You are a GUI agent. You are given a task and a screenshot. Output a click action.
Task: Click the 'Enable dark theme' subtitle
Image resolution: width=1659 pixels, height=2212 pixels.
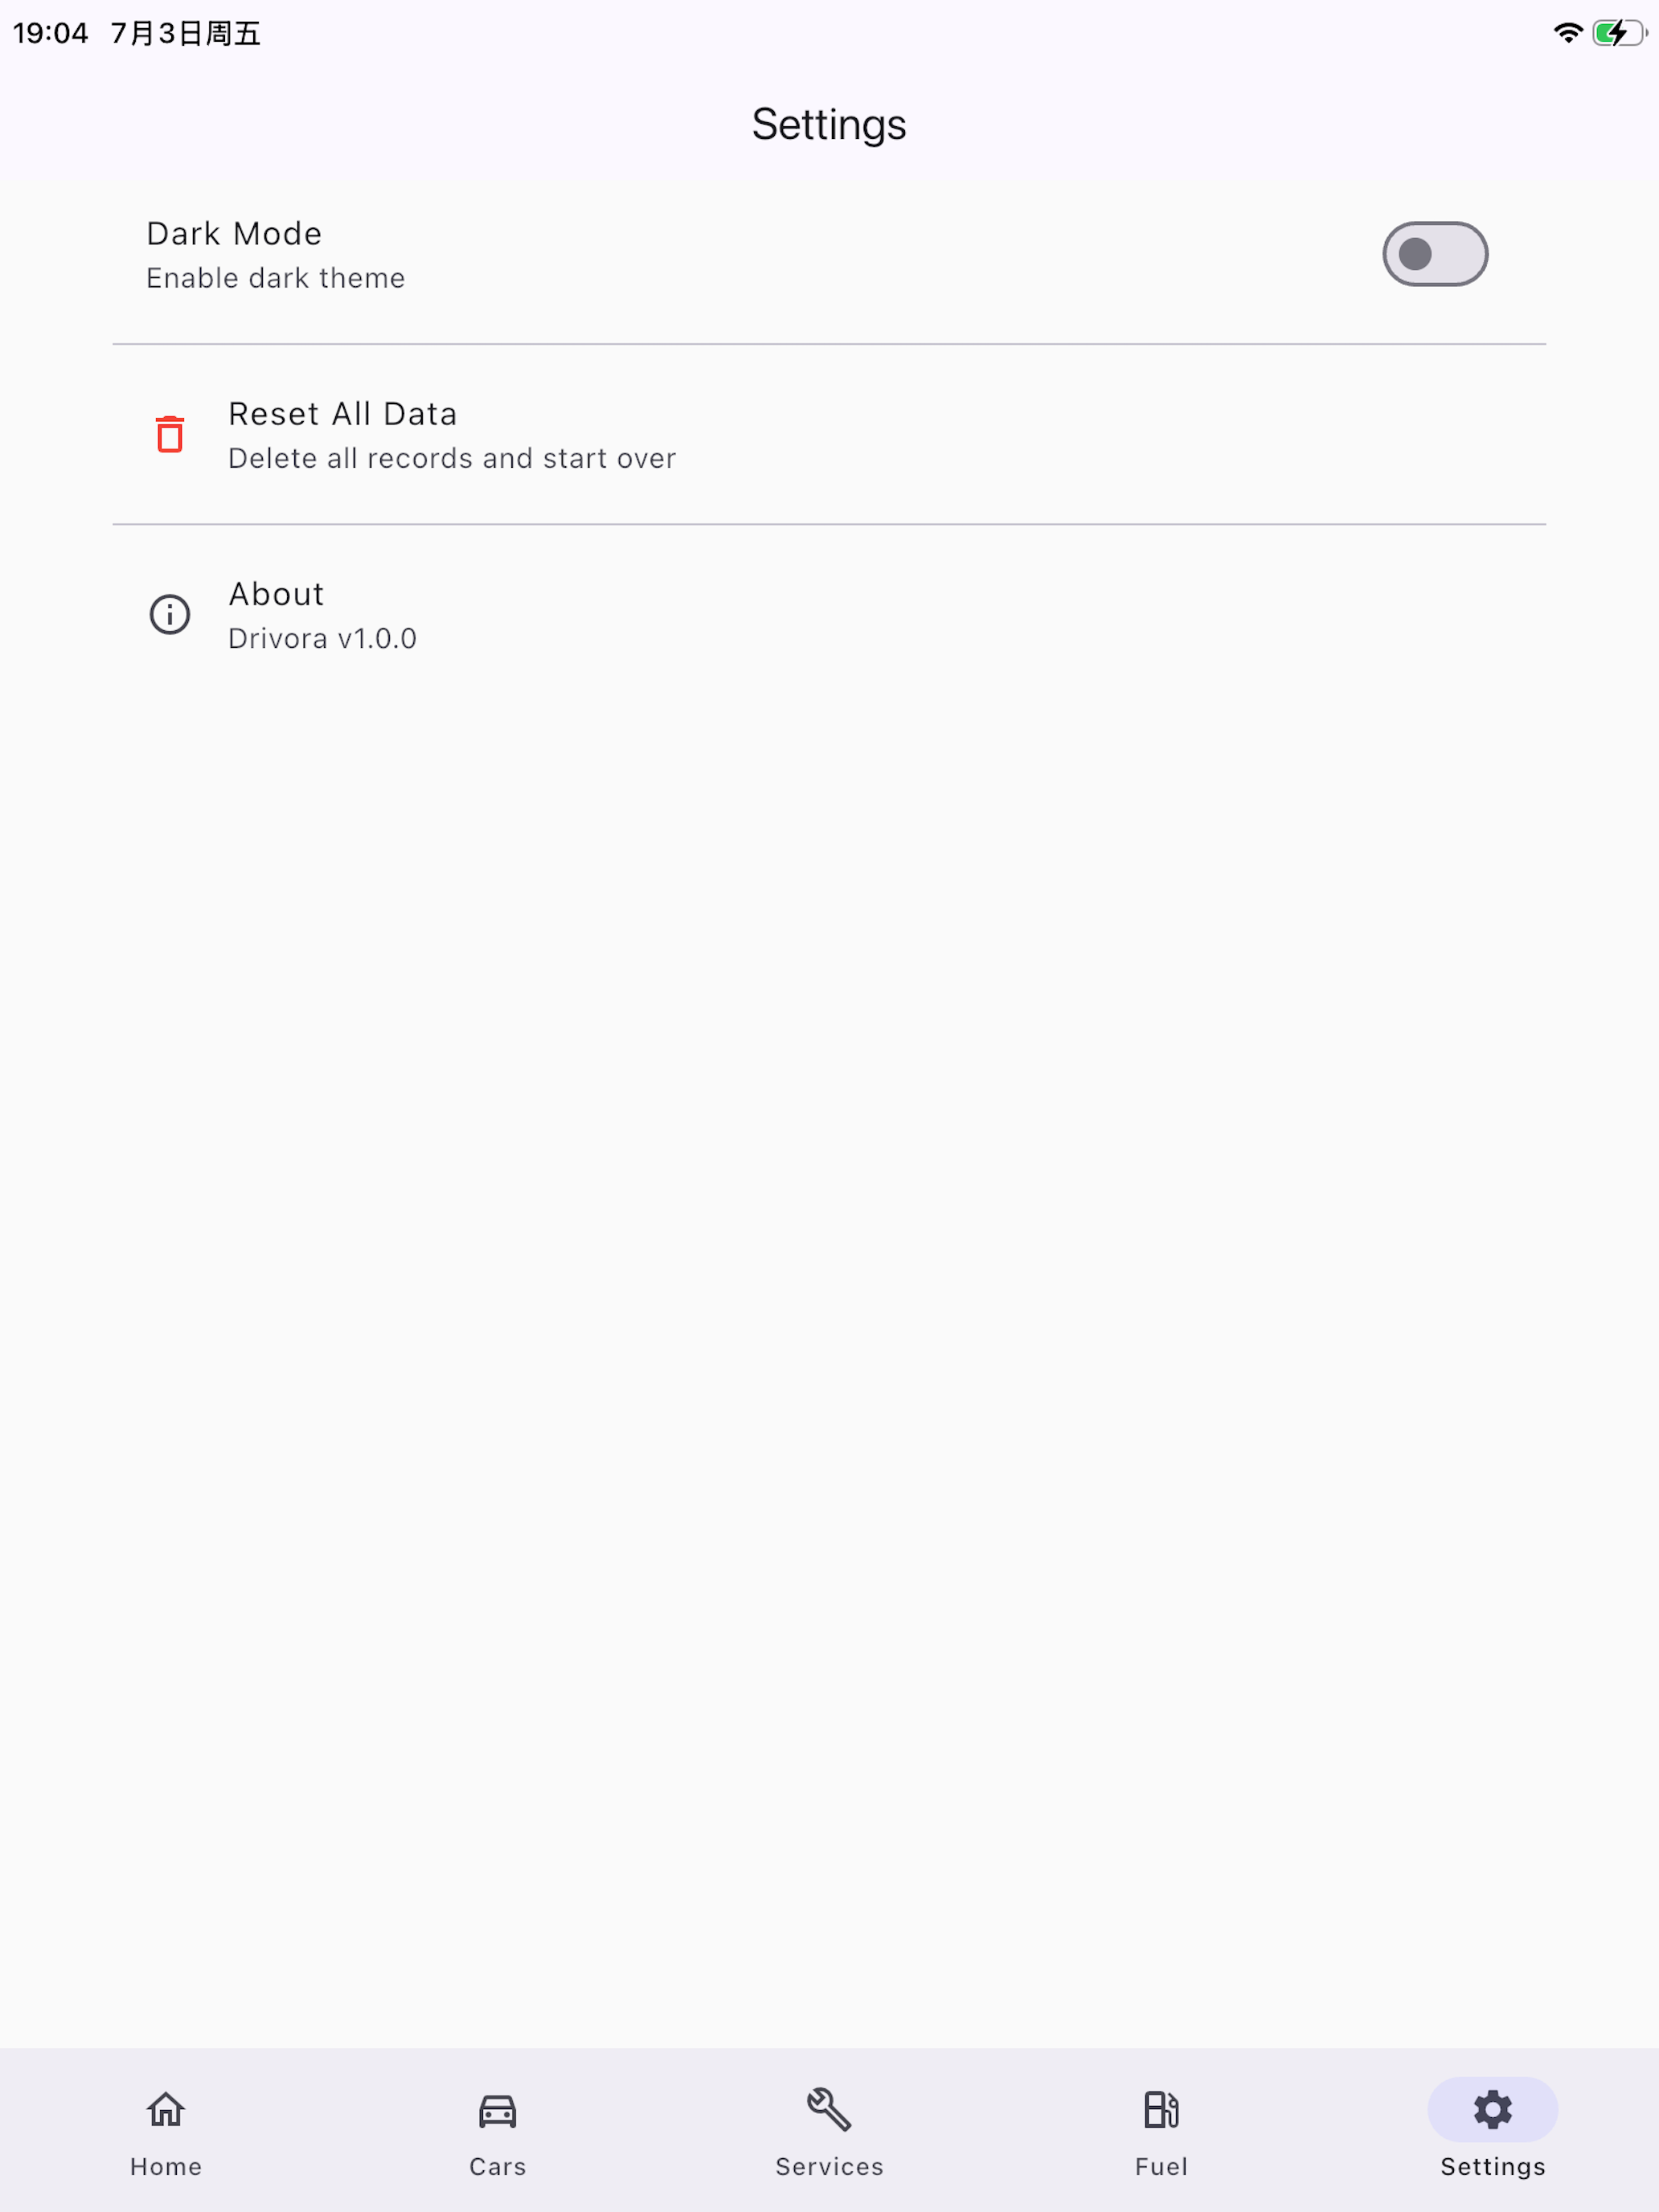(276, 278)
